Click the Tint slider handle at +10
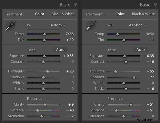The height and width of the screenshot is (123, 160). [x=44, y=40]
